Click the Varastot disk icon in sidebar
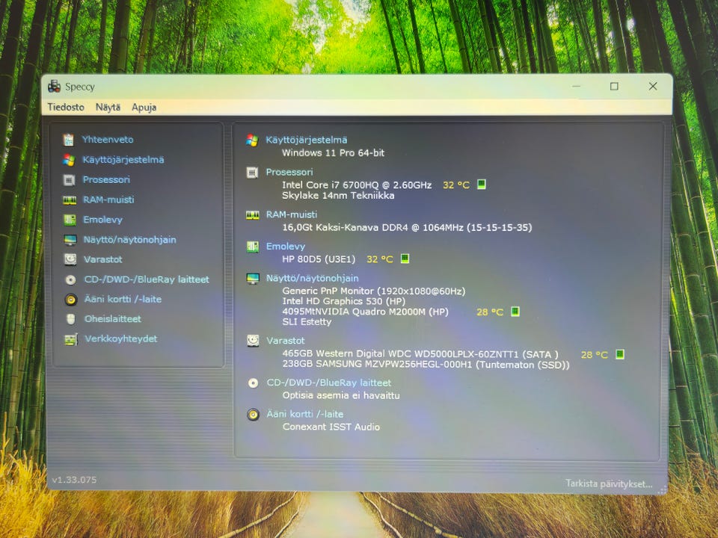 coord(70,259)
